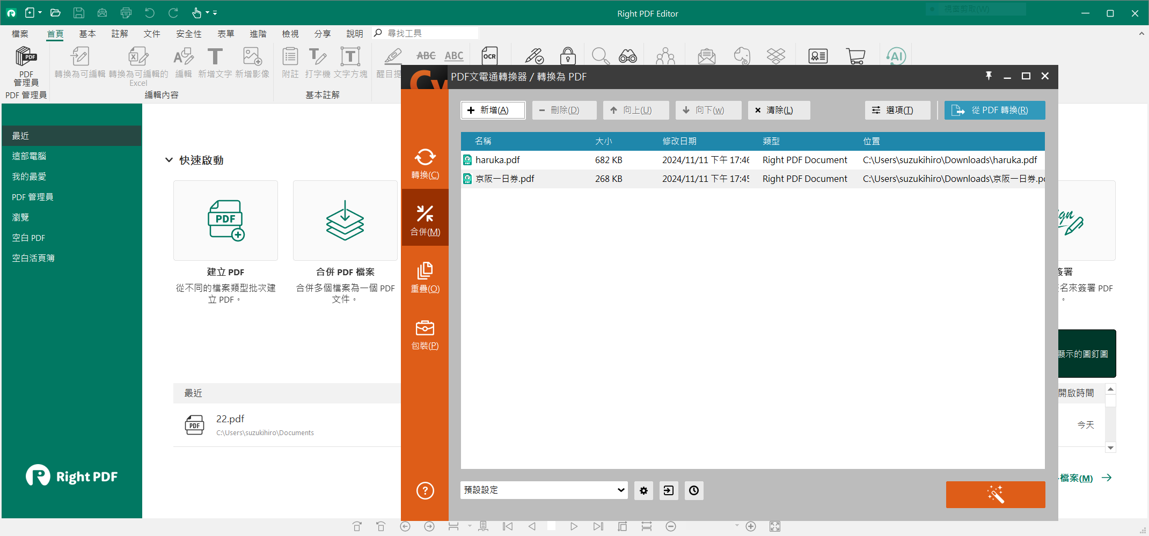Select 重疊(O) in converter sidebar
This screenshot has height=536, width=1149.
[425, 277]
